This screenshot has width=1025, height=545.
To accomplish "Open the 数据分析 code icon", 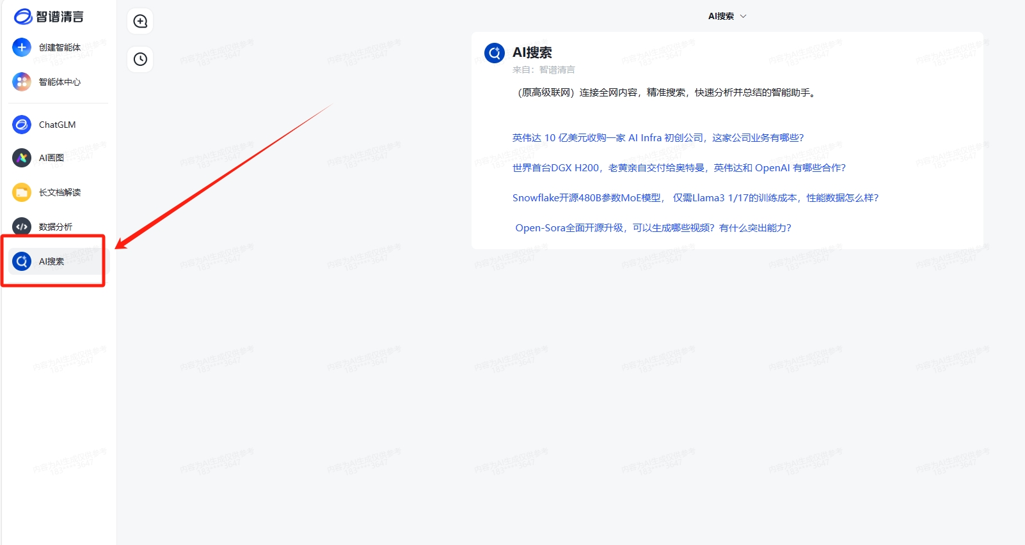I will click(x=22, y=227).
